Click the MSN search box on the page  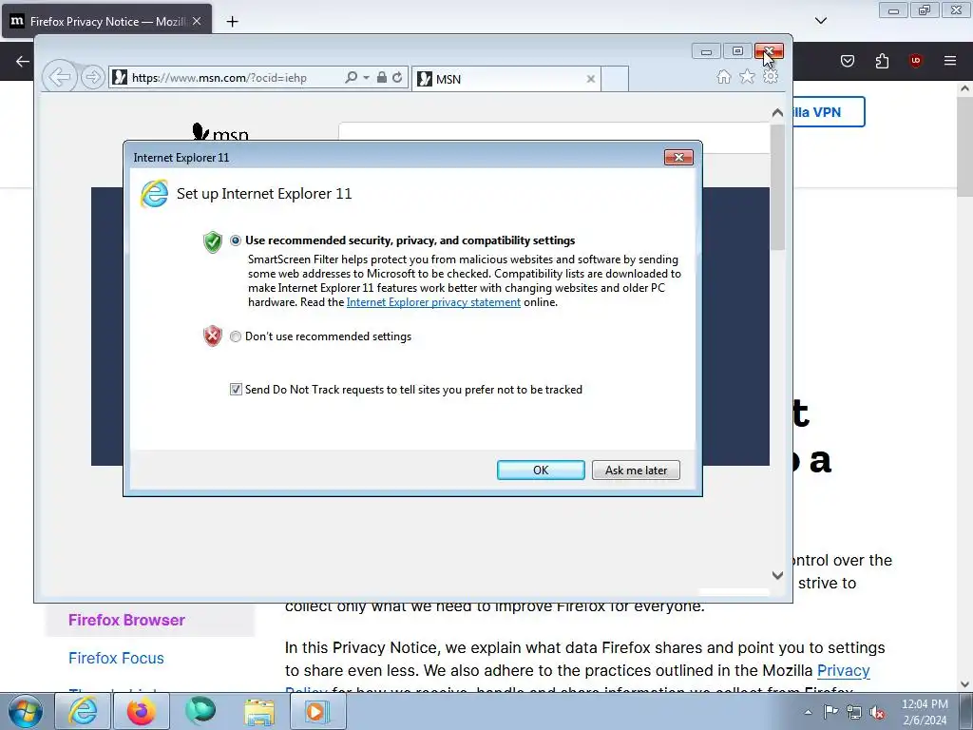coord(554,137)
